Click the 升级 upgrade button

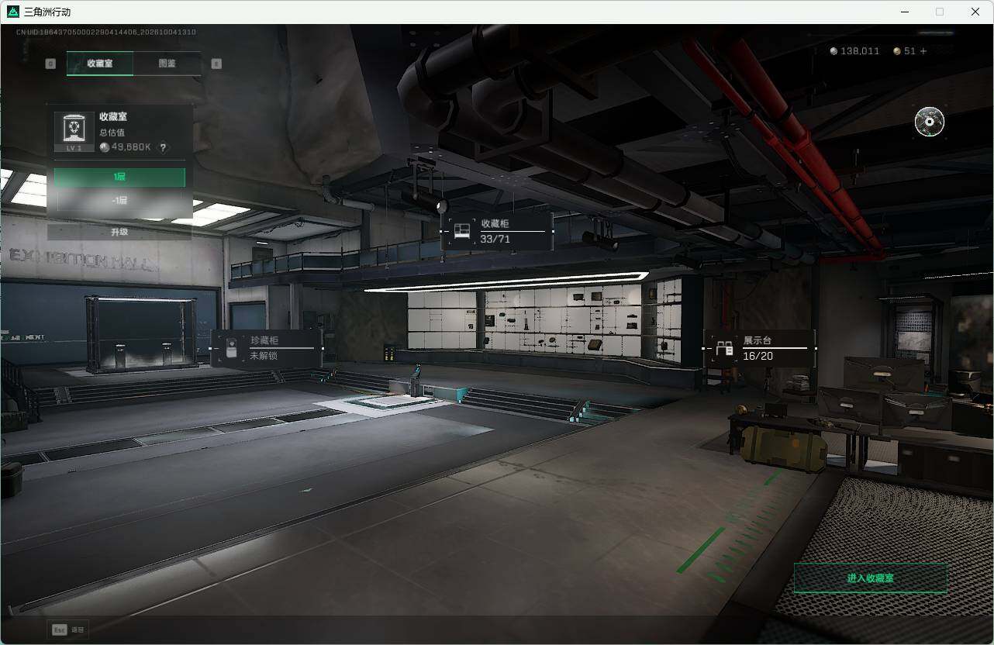point(119,232)
